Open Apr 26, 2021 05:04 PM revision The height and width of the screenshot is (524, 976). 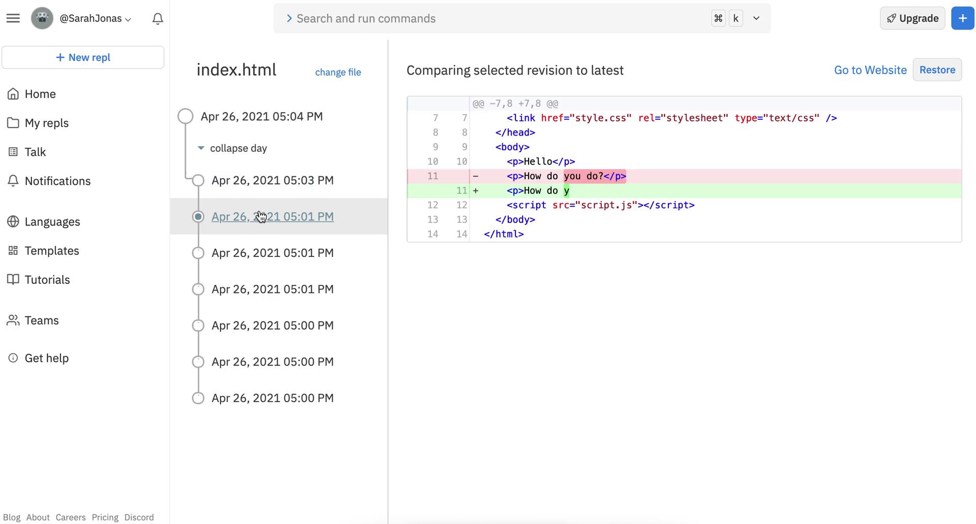coord(262,116)
